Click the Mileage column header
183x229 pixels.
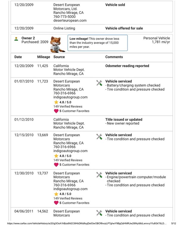[44, 57]
